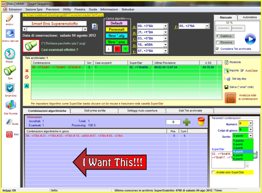Viewport: 262px width, 193px height.
Task: Open the Smart-Ena shield icon
Action: click(x=10, y=88)
